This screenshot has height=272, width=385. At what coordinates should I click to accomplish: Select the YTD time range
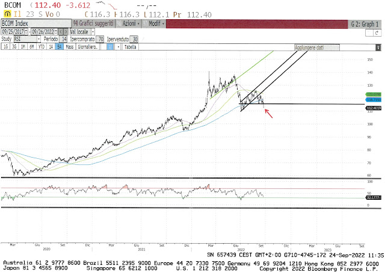[x=42, y=47]
